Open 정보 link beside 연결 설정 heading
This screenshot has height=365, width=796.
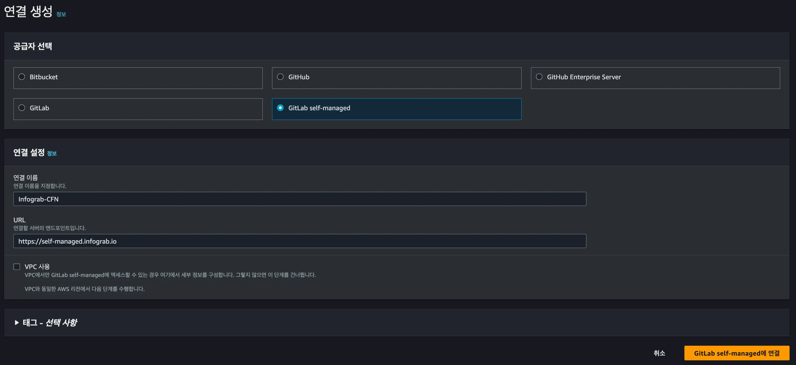click(x=52, y=153)
